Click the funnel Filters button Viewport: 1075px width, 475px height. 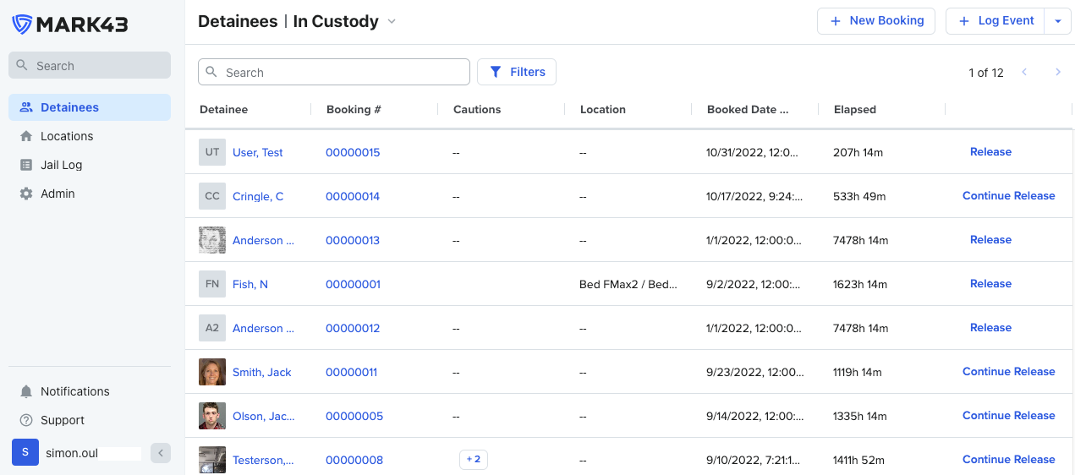(517, 72)
